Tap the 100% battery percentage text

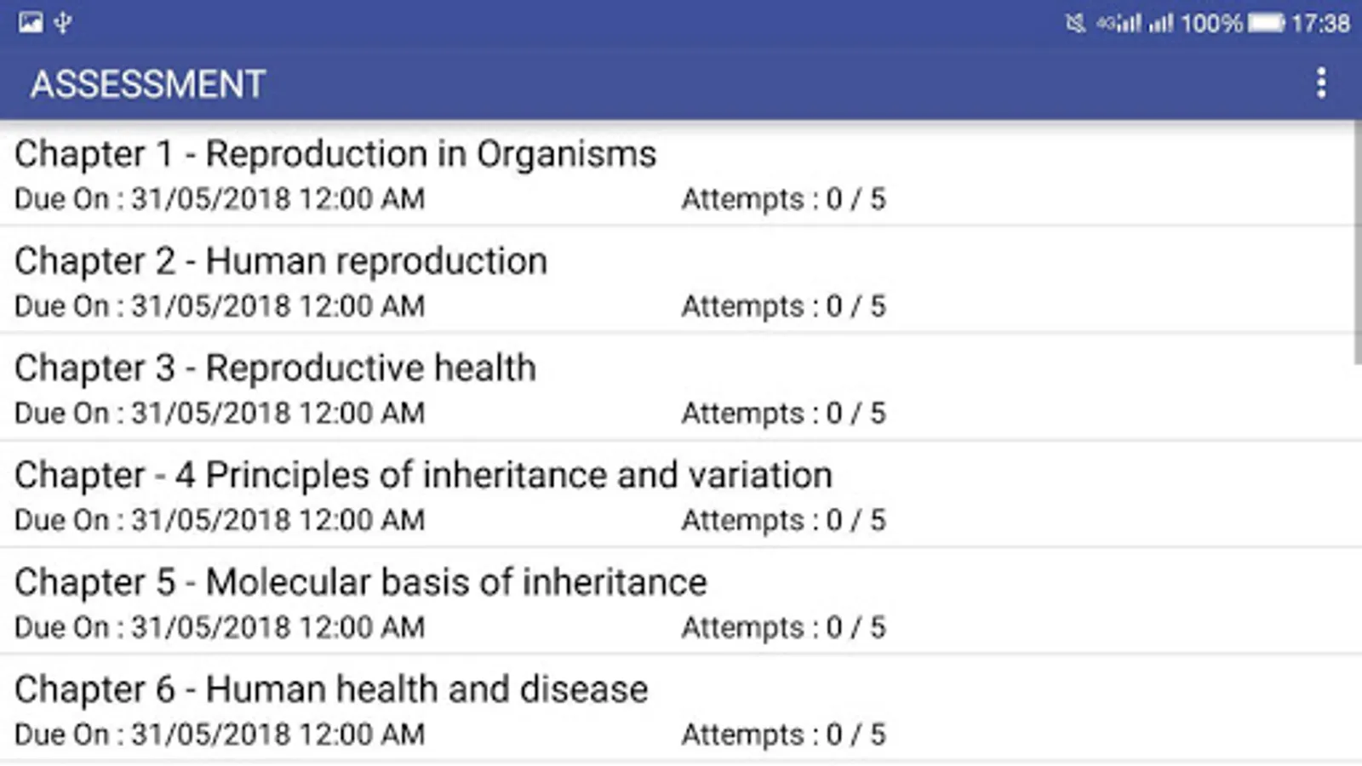1211,23
